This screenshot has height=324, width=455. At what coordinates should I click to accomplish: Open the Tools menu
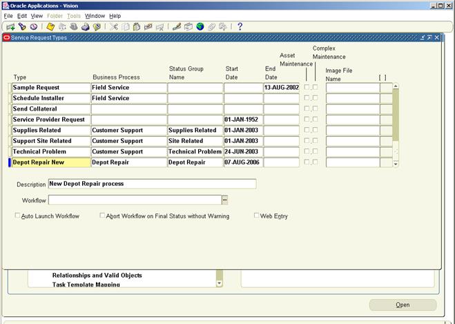tap(74, 16)
